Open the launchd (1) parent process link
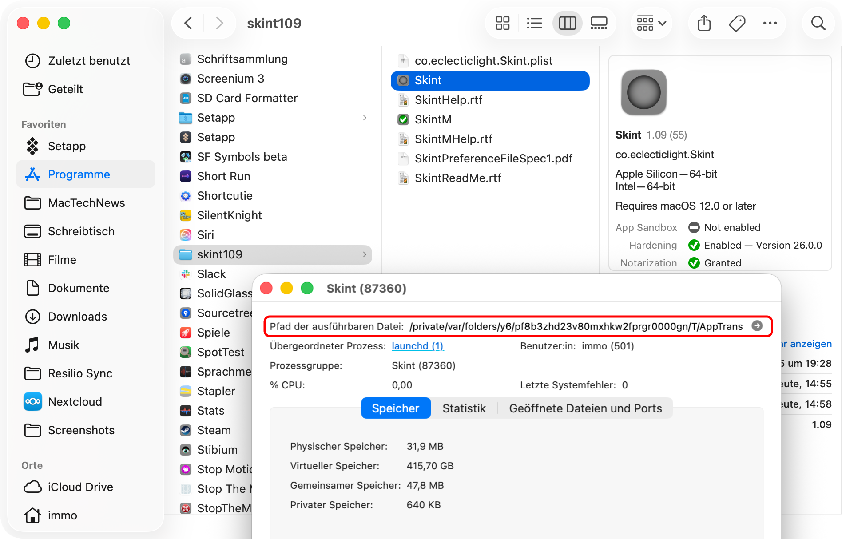Image resolution: width=842 pixels, height=539 pixels. coord(417,346)
